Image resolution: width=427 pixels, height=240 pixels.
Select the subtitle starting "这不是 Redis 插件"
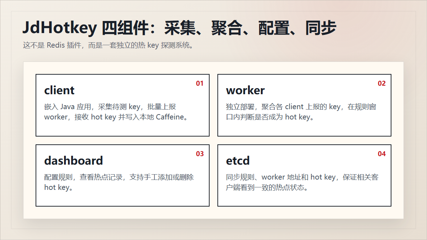coord(108,46)
